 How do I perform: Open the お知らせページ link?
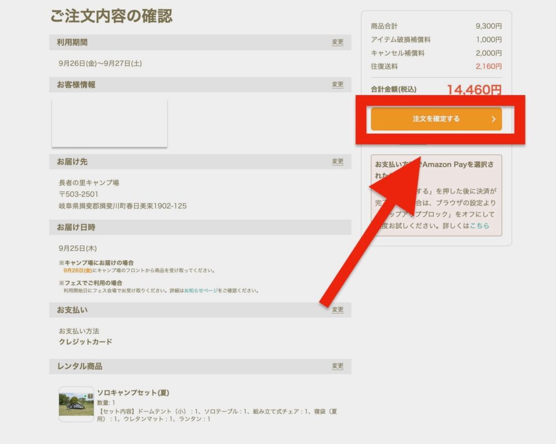pos(200,290)
